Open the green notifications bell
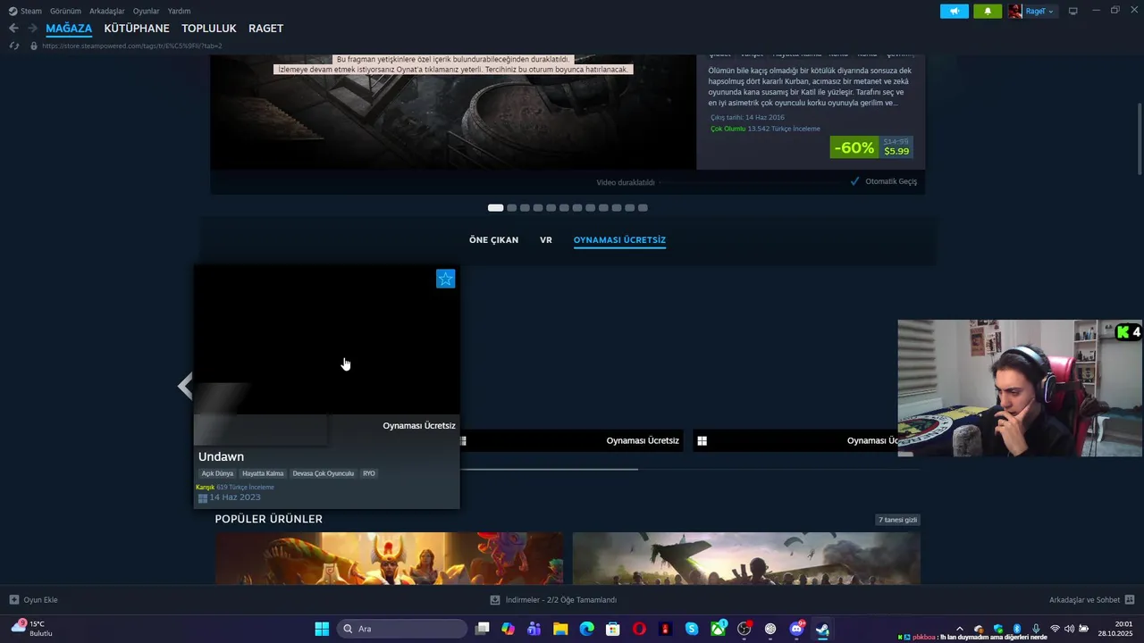 [988, 12]
